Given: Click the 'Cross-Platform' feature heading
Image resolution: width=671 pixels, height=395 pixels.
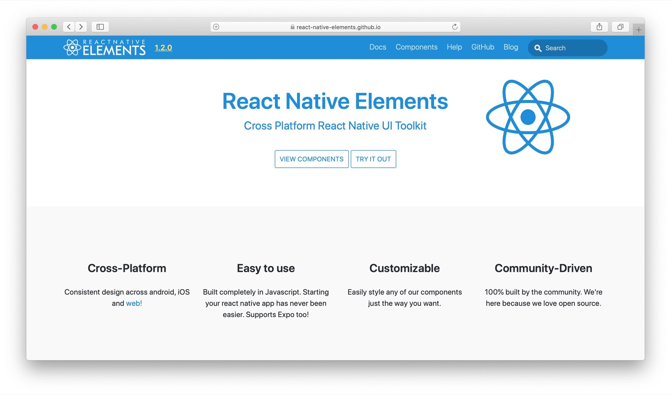Looking at the screenshot, I should tap(127, 268).
